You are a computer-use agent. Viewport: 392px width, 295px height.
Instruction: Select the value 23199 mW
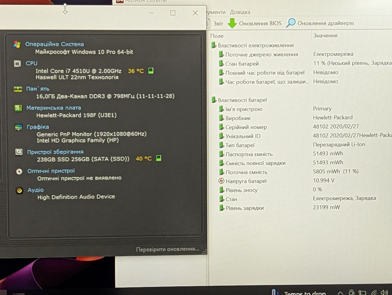pos(326,207)
